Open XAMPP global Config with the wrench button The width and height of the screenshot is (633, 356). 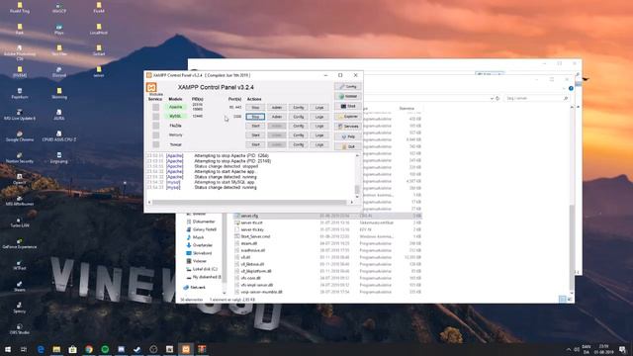tap(347, 86)
